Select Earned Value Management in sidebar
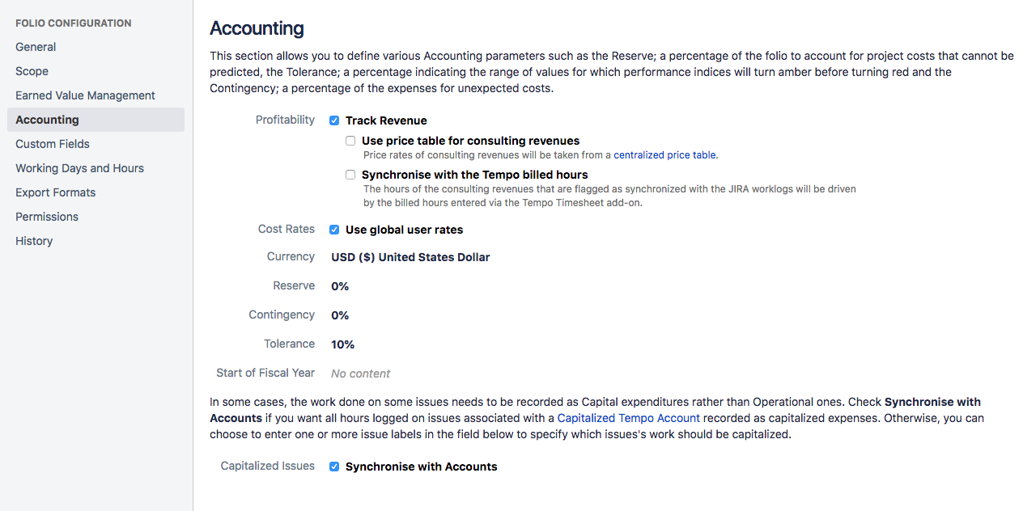Screen dimensions: 1023x511 point(85,95)
